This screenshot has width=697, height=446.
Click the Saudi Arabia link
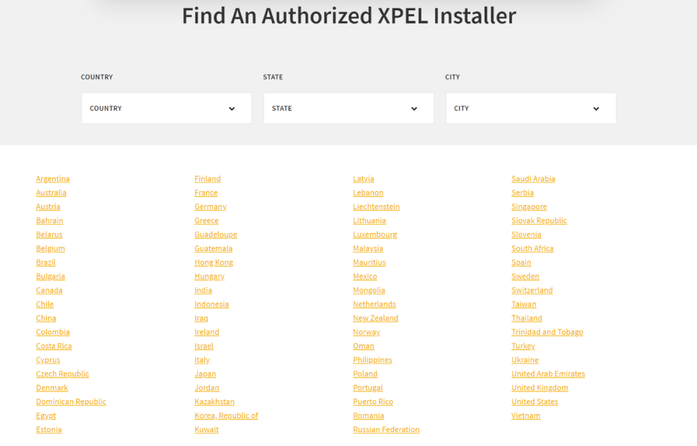click(534, 179)
